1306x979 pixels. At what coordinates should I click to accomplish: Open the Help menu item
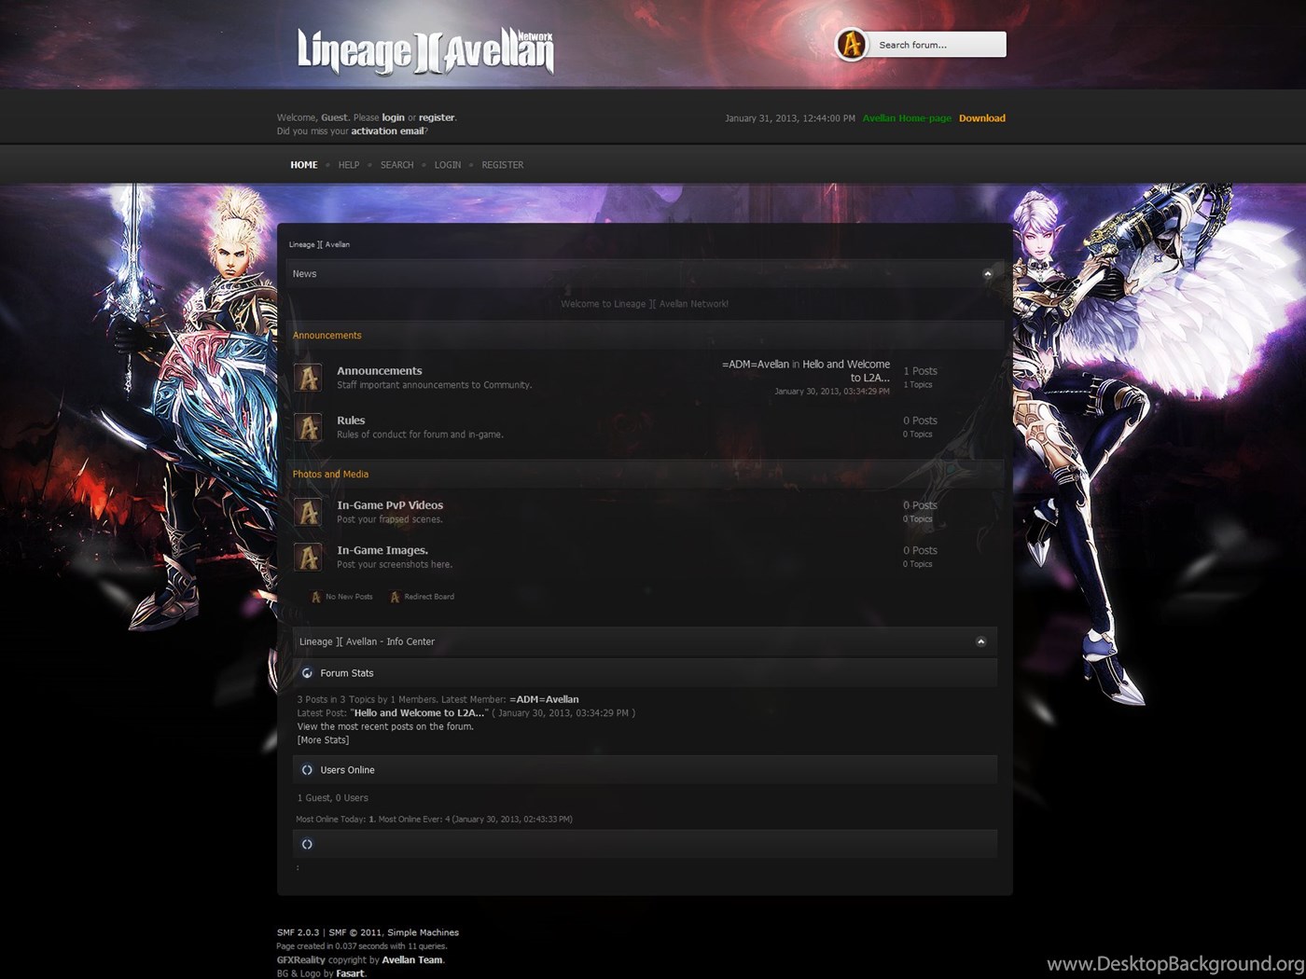pos(348,165)
